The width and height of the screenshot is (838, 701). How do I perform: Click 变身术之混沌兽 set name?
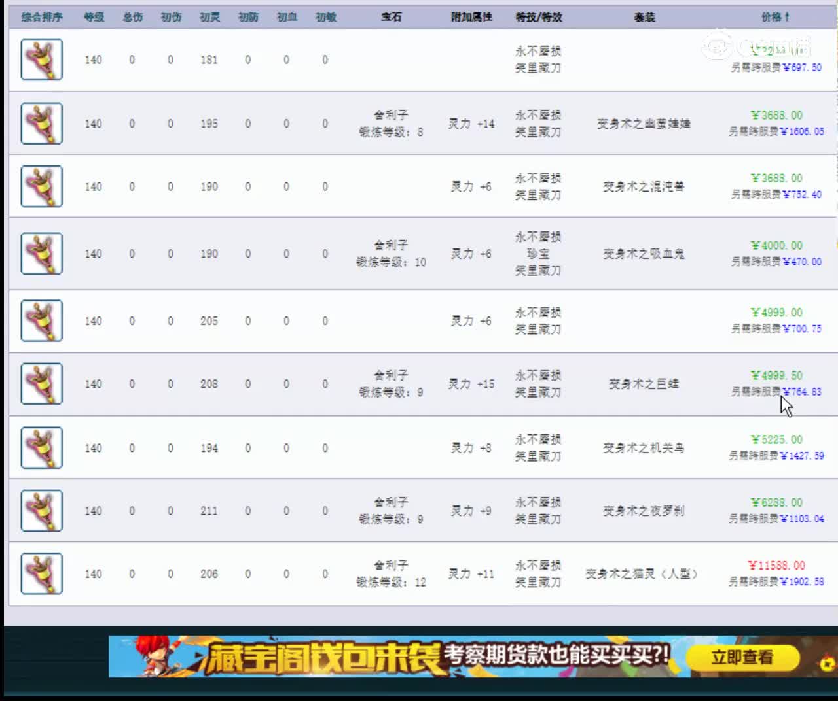coord(644,186)
